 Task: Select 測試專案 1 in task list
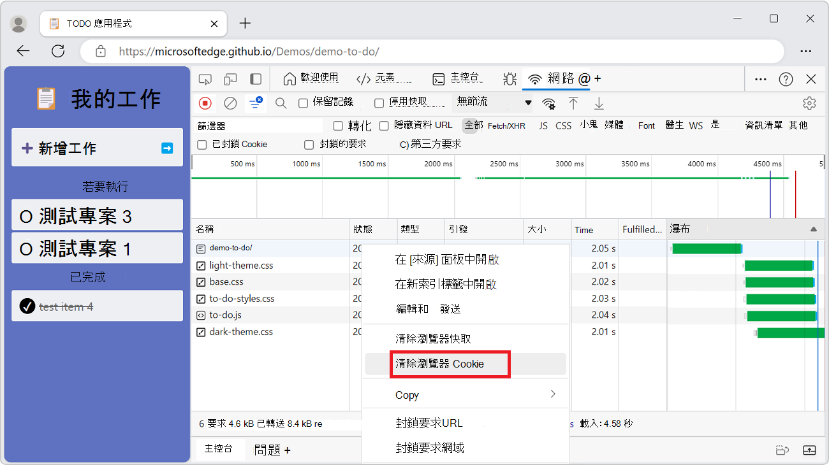pos(97,247)
